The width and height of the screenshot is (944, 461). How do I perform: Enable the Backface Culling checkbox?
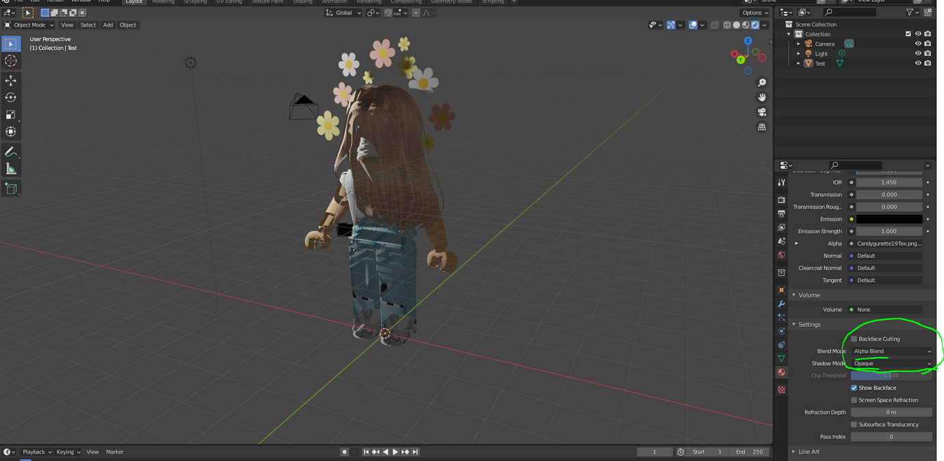[854, 339]
